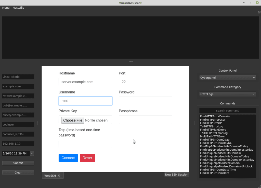Screen dimensions: 261x188
Task: Click the cooluser field
Action: pos(18,125)
